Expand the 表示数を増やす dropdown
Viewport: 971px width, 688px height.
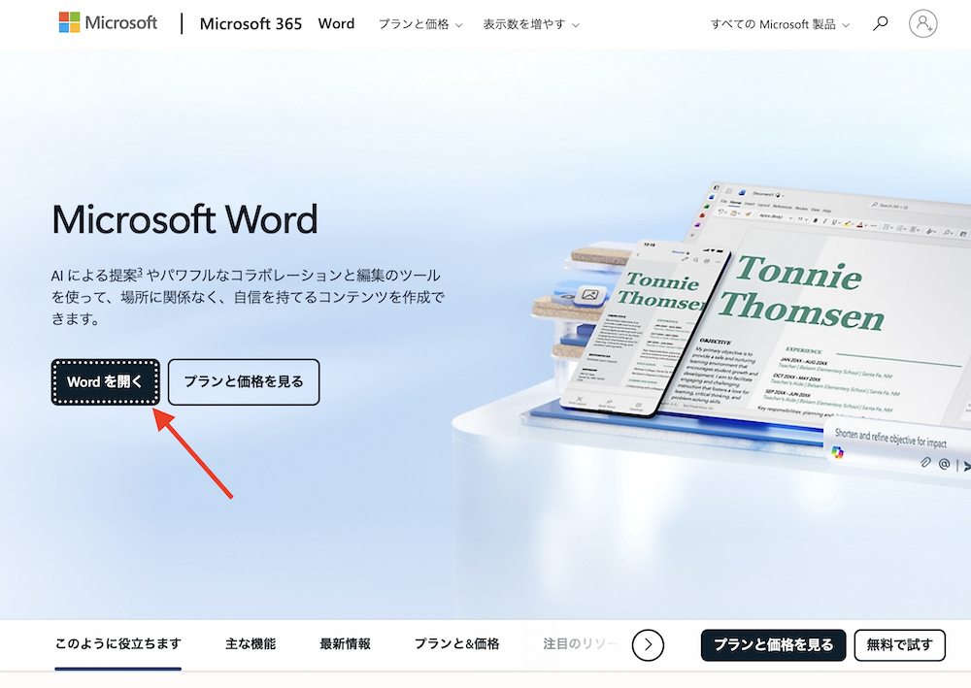click(x=531, y=24)
